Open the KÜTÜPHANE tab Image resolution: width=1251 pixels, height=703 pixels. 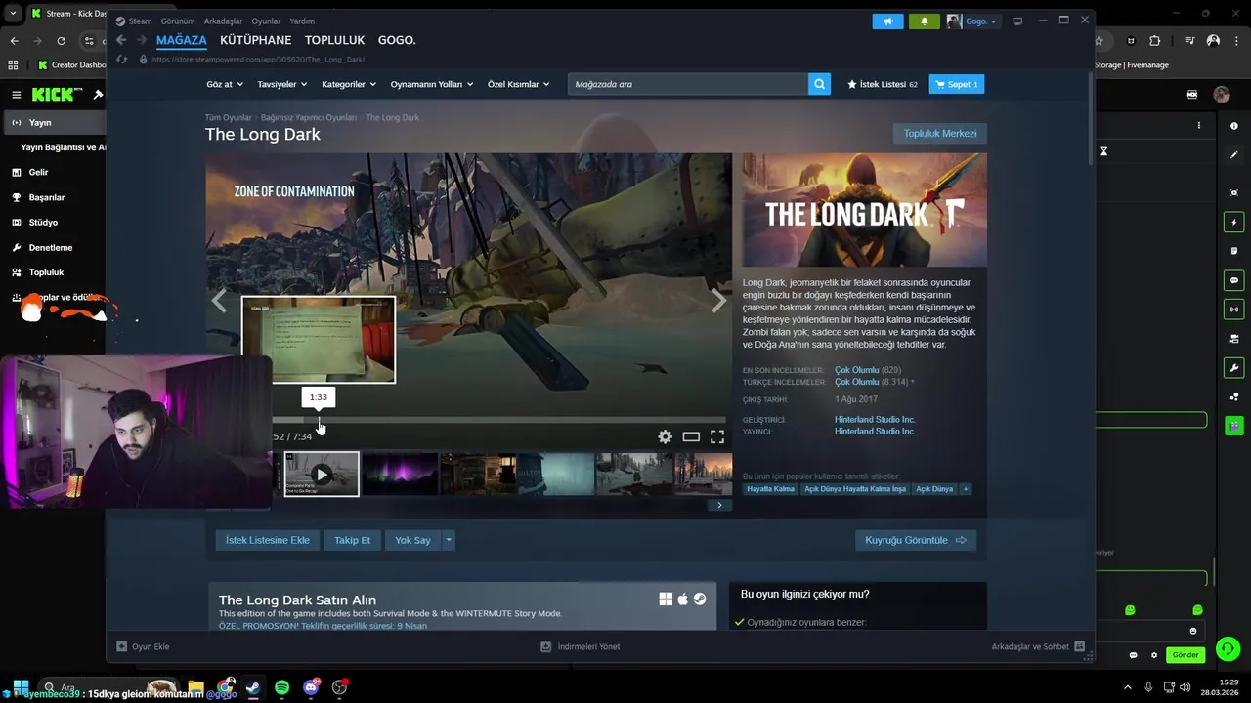point(256,40)
